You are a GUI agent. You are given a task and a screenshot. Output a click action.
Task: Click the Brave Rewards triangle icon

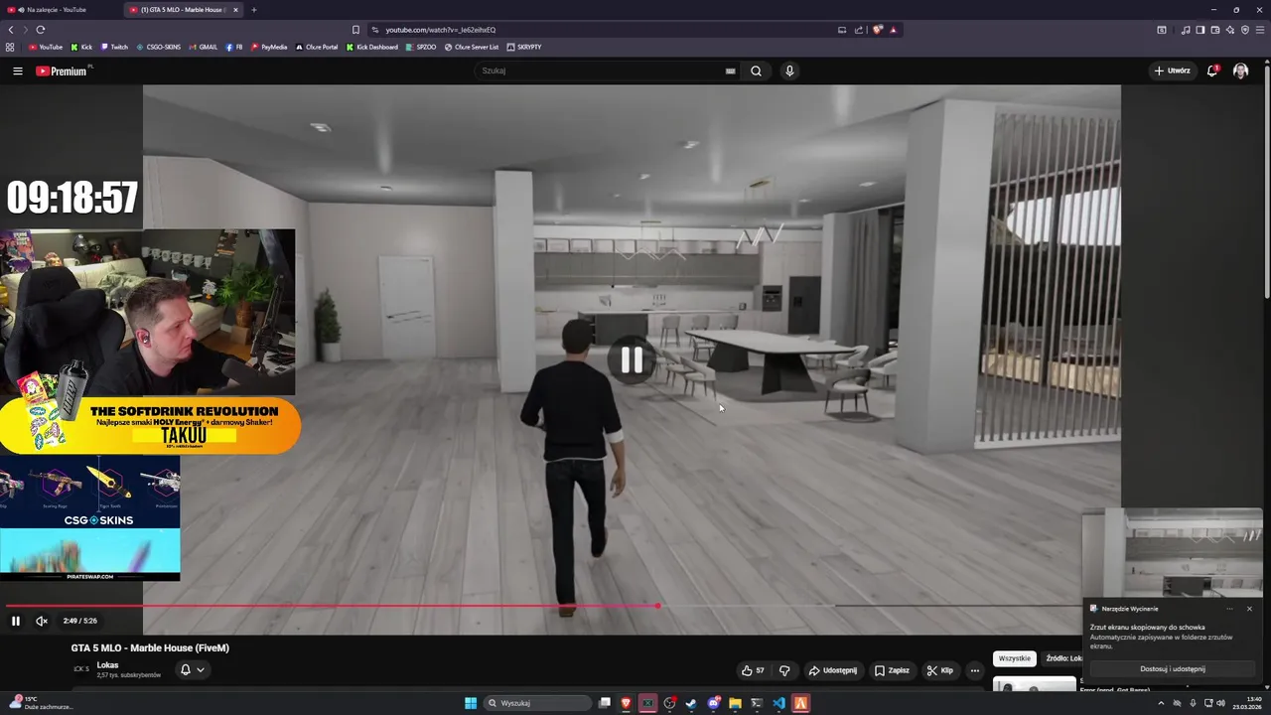pyautogui.click(x=893, y=30)
